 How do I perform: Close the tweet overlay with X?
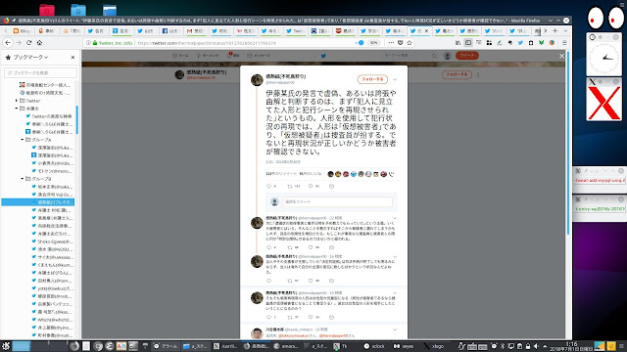pos(561,57)
